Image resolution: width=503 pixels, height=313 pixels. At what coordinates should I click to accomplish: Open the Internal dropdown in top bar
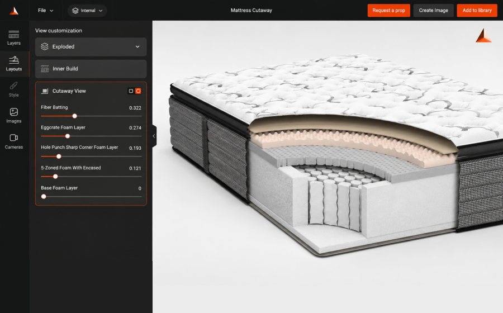(x=87, y=11)
